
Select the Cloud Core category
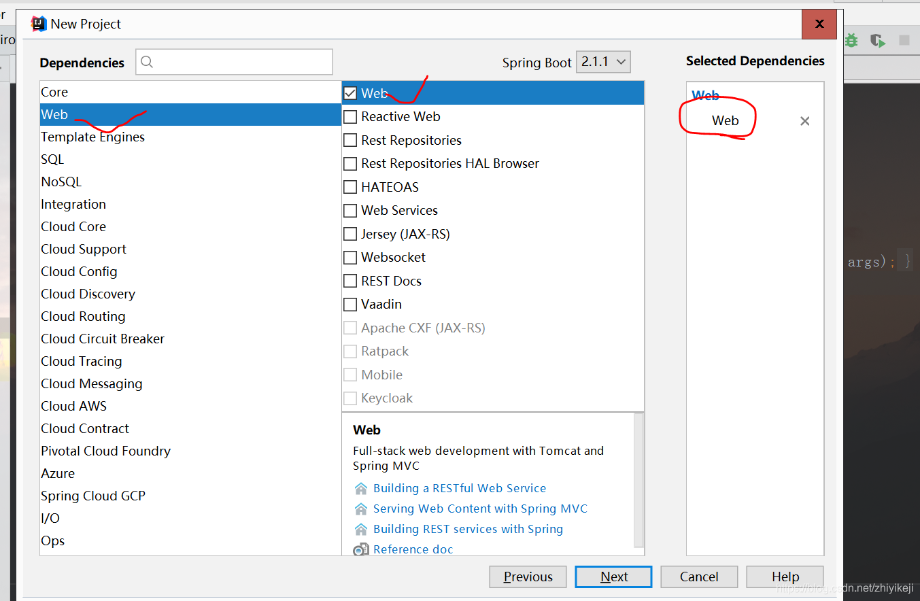tap(190, 226)
